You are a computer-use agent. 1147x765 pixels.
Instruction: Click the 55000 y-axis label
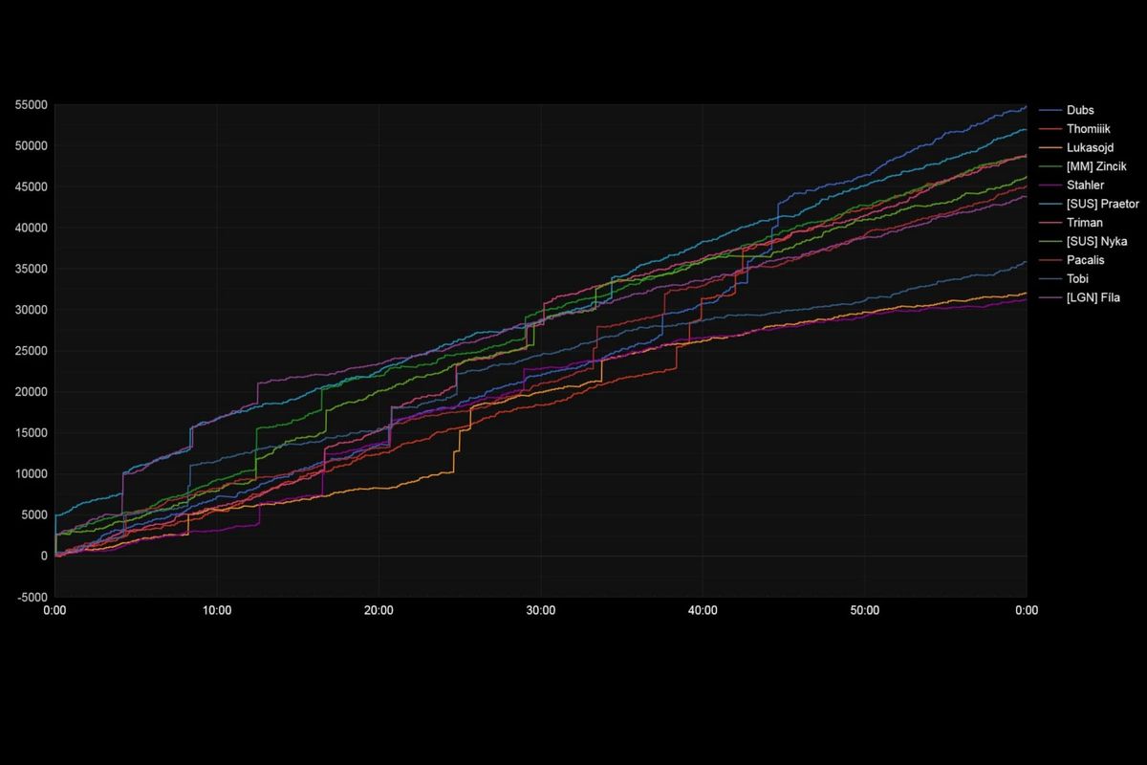click(32, 105)
